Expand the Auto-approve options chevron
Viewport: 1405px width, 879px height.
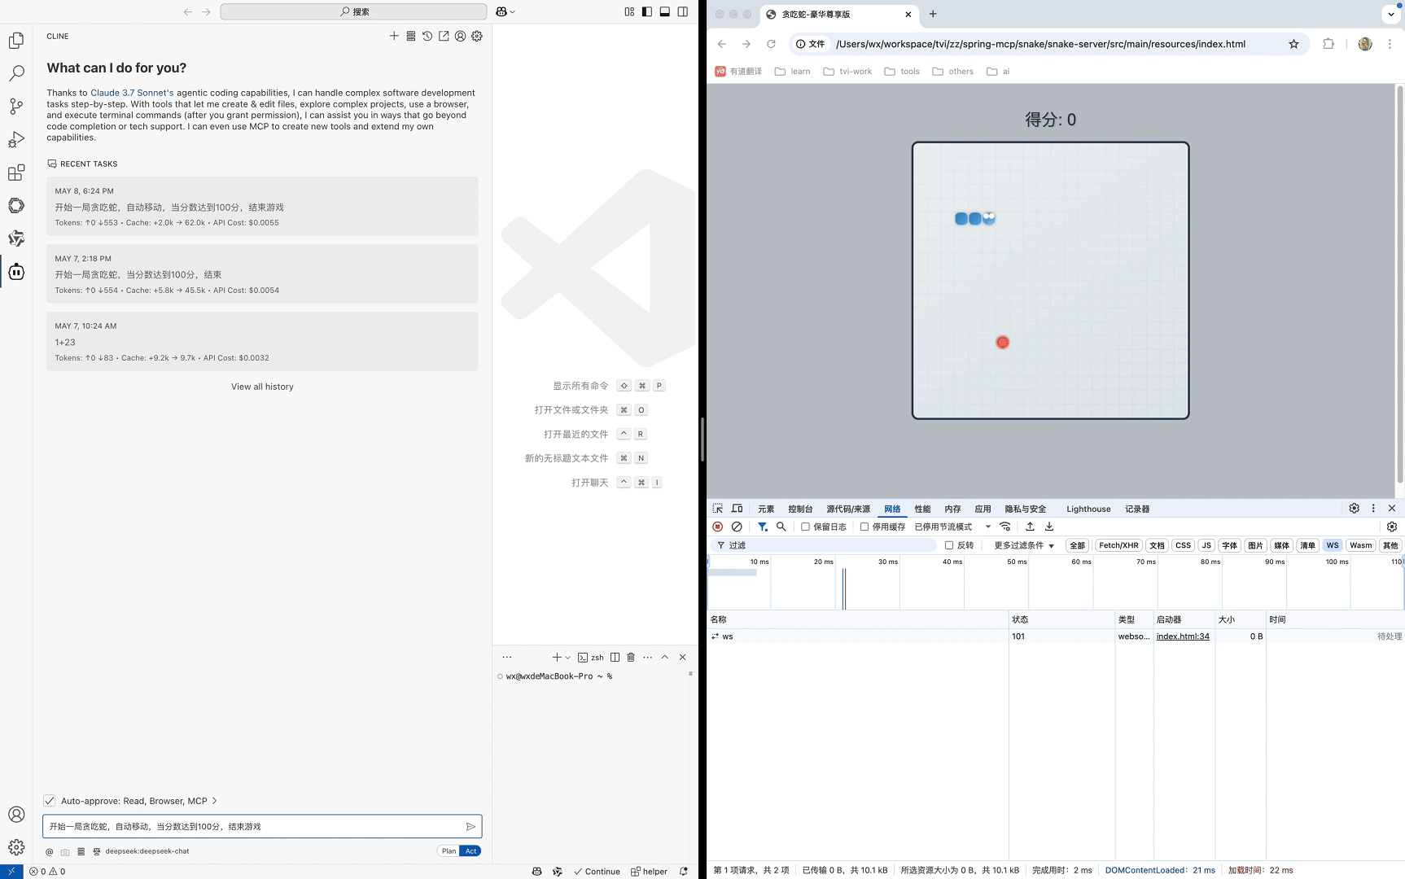coord(214,801)
